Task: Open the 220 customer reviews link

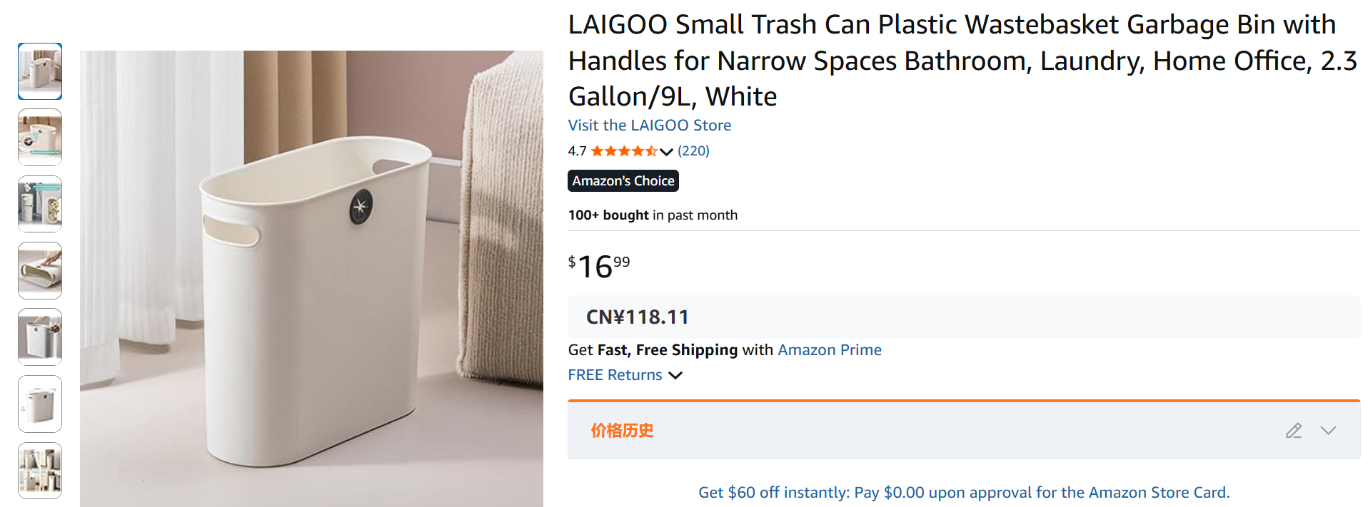Action: coord(693,151)
